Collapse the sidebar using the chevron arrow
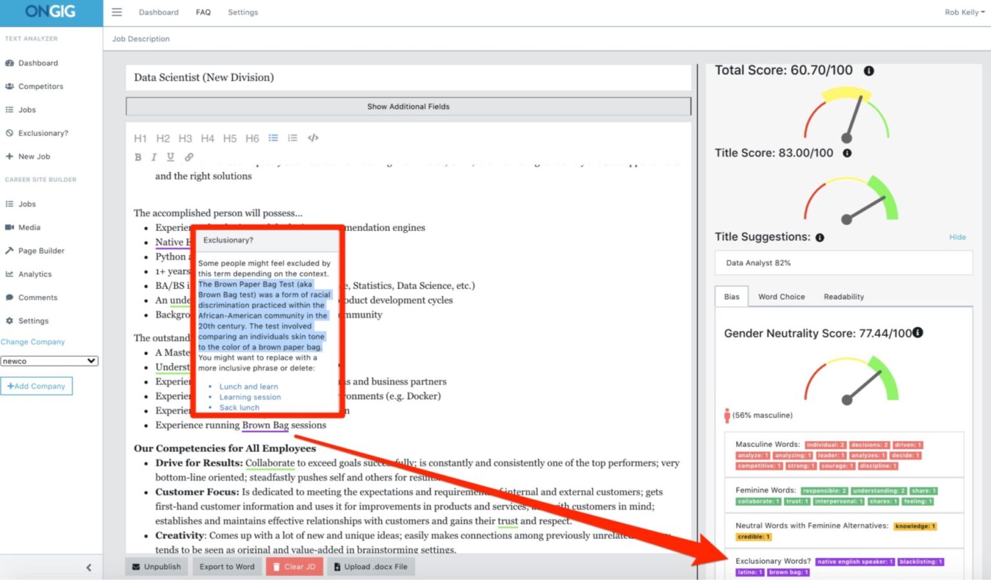This screenshot has width=991, height=580. click(x=88, y=567)
